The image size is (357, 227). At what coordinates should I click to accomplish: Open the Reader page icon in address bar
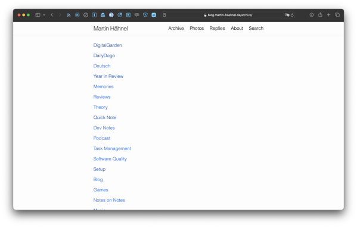164,15
